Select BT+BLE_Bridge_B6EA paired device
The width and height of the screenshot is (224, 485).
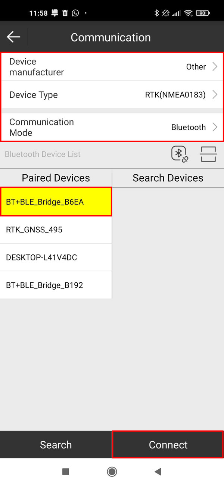click(x=56, y=202)
